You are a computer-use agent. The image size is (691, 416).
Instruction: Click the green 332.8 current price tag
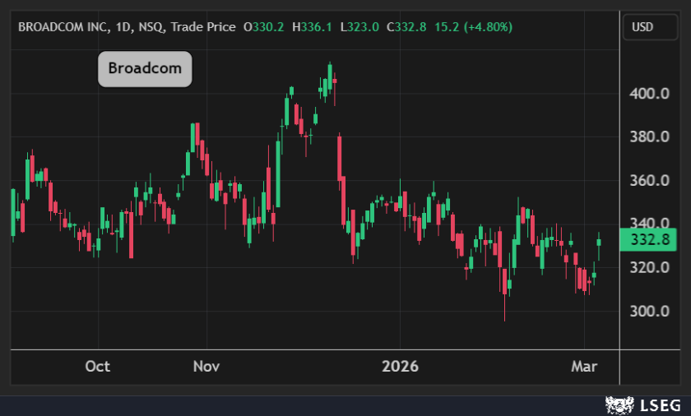(647, 238)
